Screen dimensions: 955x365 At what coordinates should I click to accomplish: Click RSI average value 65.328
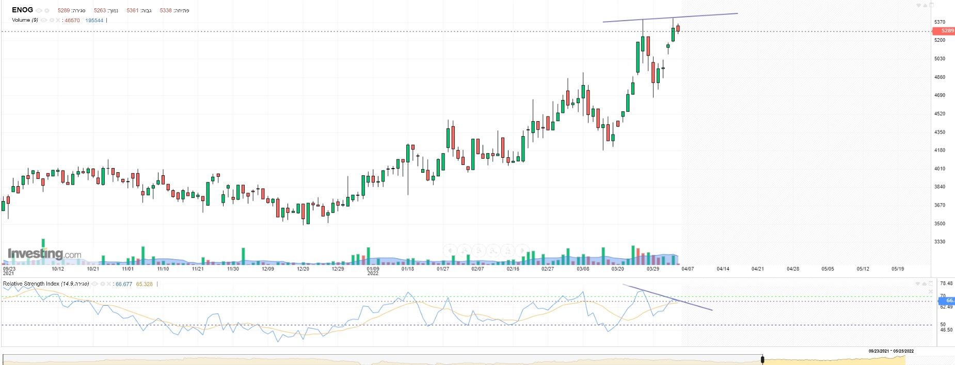(145, 284)
